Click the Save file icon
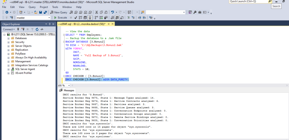This screenshot has width=289, height=140. click(x=40, y=12)
